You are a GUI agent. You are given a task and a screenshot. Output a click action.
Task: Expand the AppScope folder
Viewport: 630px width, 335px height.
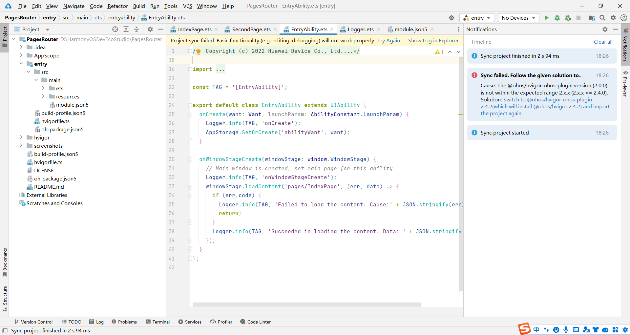21,55
